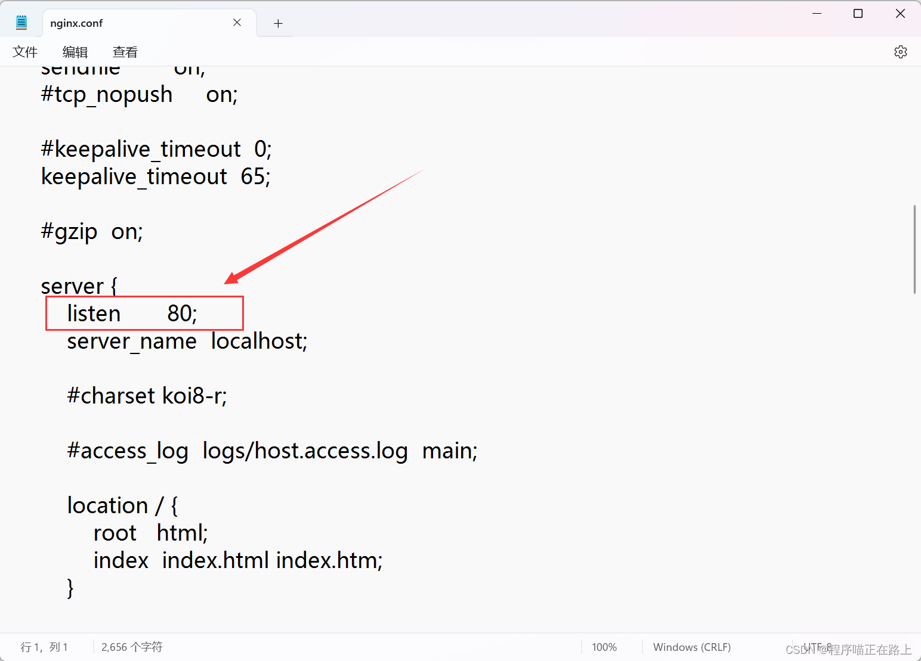Place cursor on 'server {' line
921x661 pixels.
tap(79, 287)
